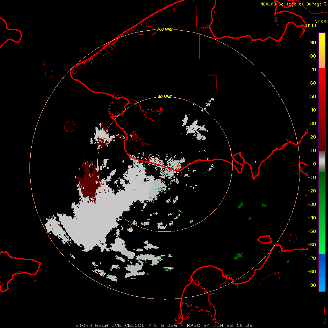This screenshot has height=328, width=328.
Task: Click the positive 30 scale value
Action: click(x=313, y=124)
